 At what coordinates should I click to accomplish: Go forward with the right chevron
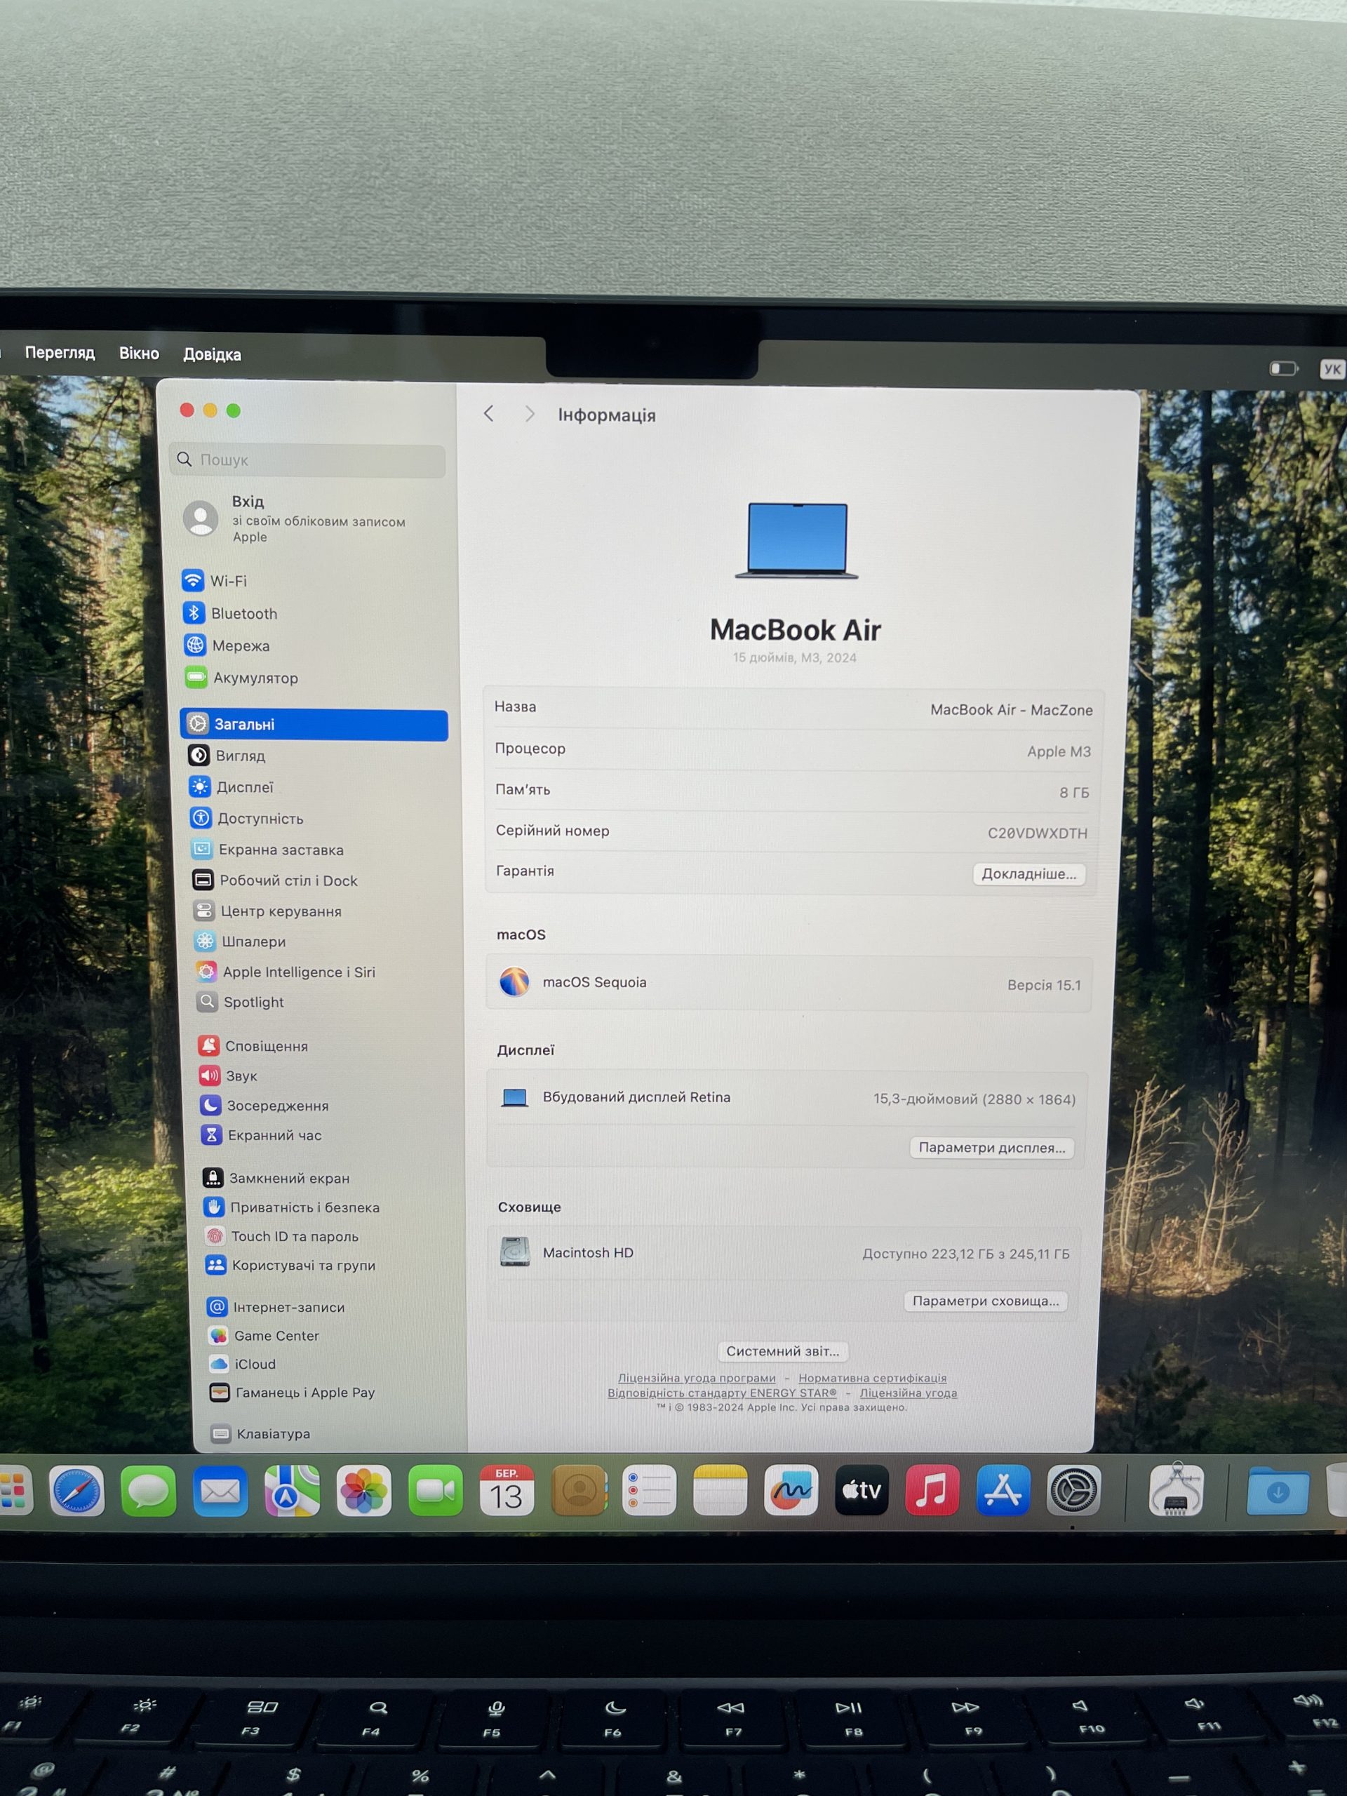[x=530, y=414]
